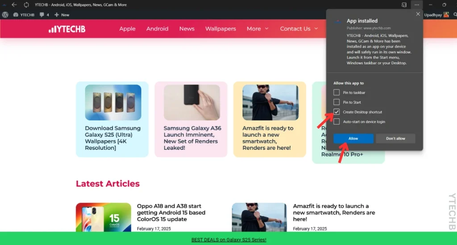
Task: Open Download Samsung Galaxy S25 Wallpapers title
Action: pyautogui.click(x=113, y=138)
